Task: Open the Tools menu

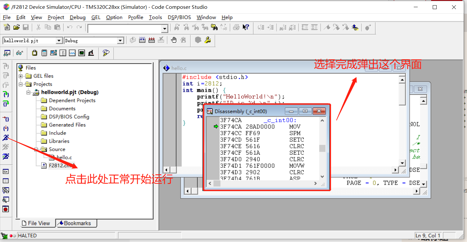Action: pyautogui.click(x=155, y=17)
